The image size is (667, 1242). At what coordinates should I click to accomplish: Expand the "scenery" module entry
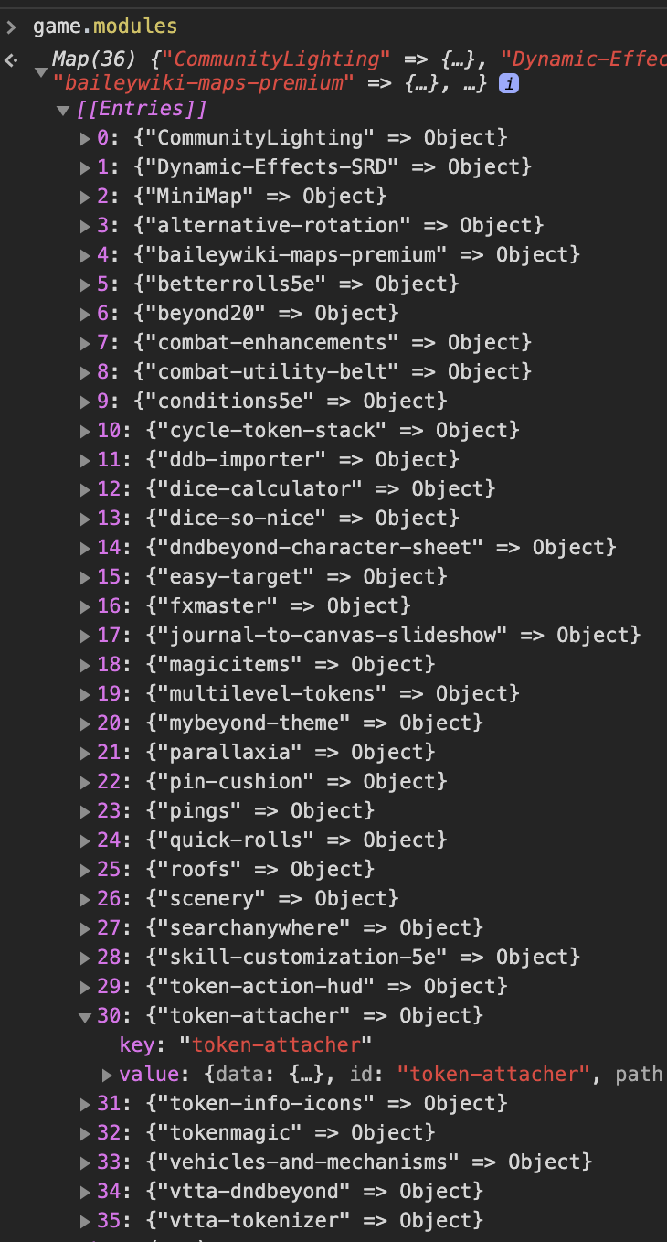tap(84, 898)
